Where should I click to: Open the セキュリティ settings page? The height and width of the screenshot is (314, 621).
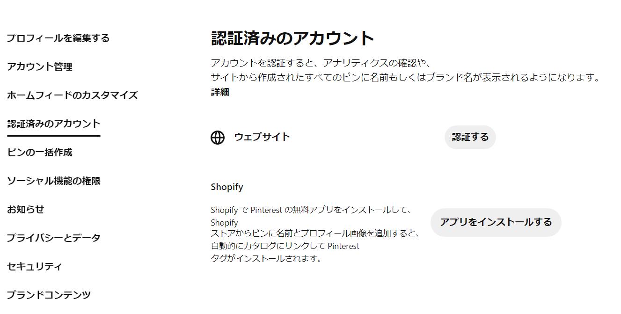35,266
